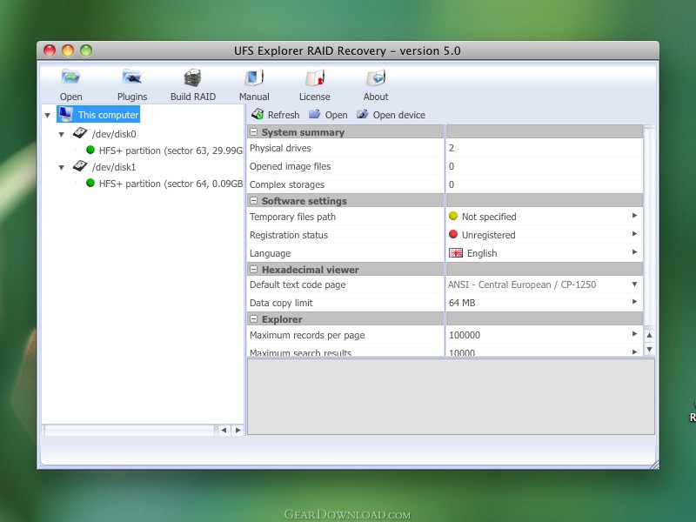696x522 pixels.
Task: Collapse the System summary section
Action: [x=253, y=132]
